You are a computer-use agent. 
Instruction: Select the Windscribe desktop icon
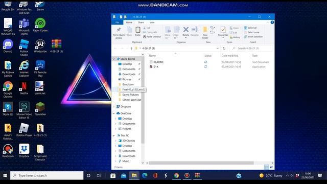point(40,46)
